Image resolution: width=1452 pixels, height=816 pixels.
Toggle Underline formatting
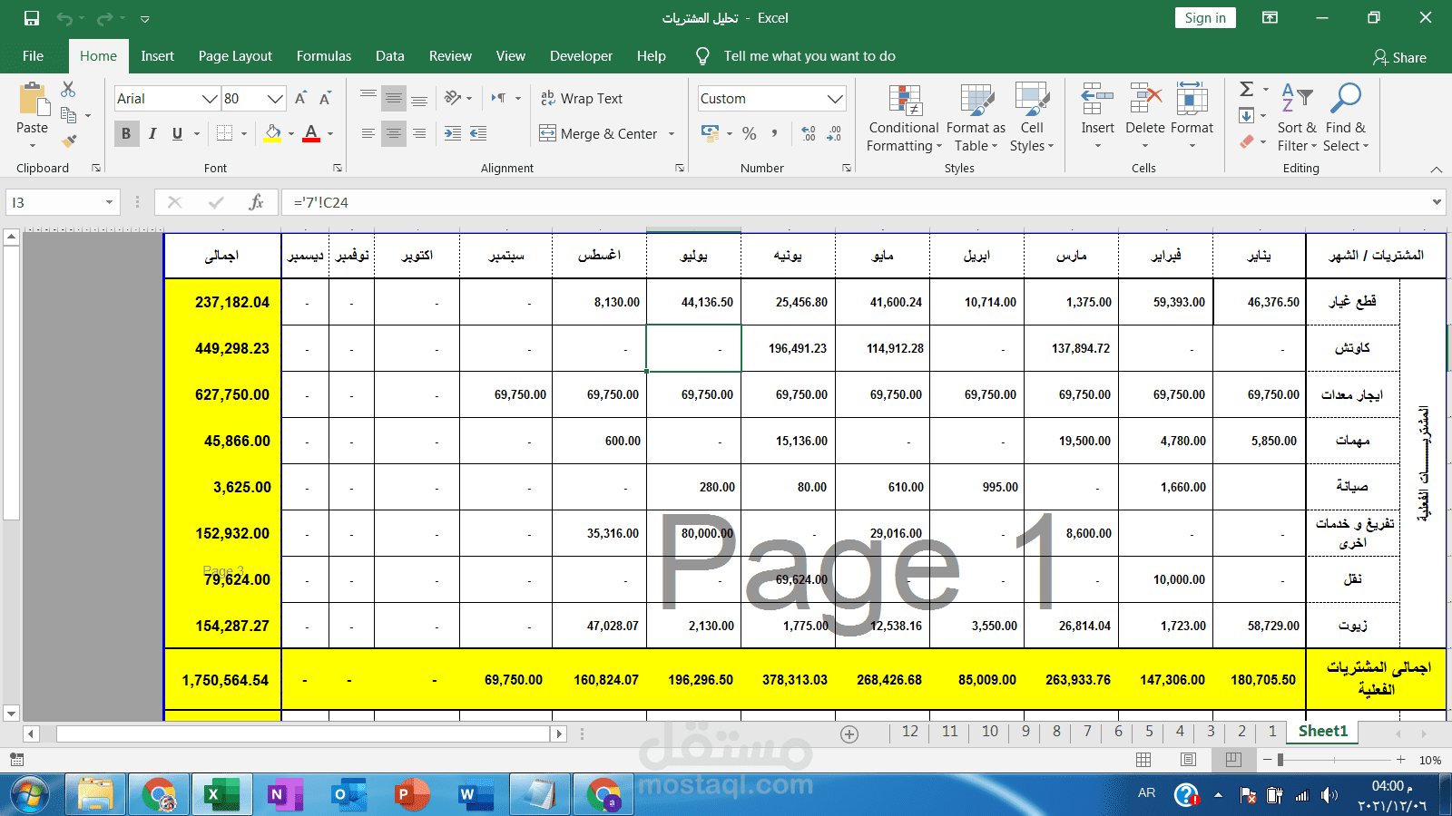[x=177, y=133]
